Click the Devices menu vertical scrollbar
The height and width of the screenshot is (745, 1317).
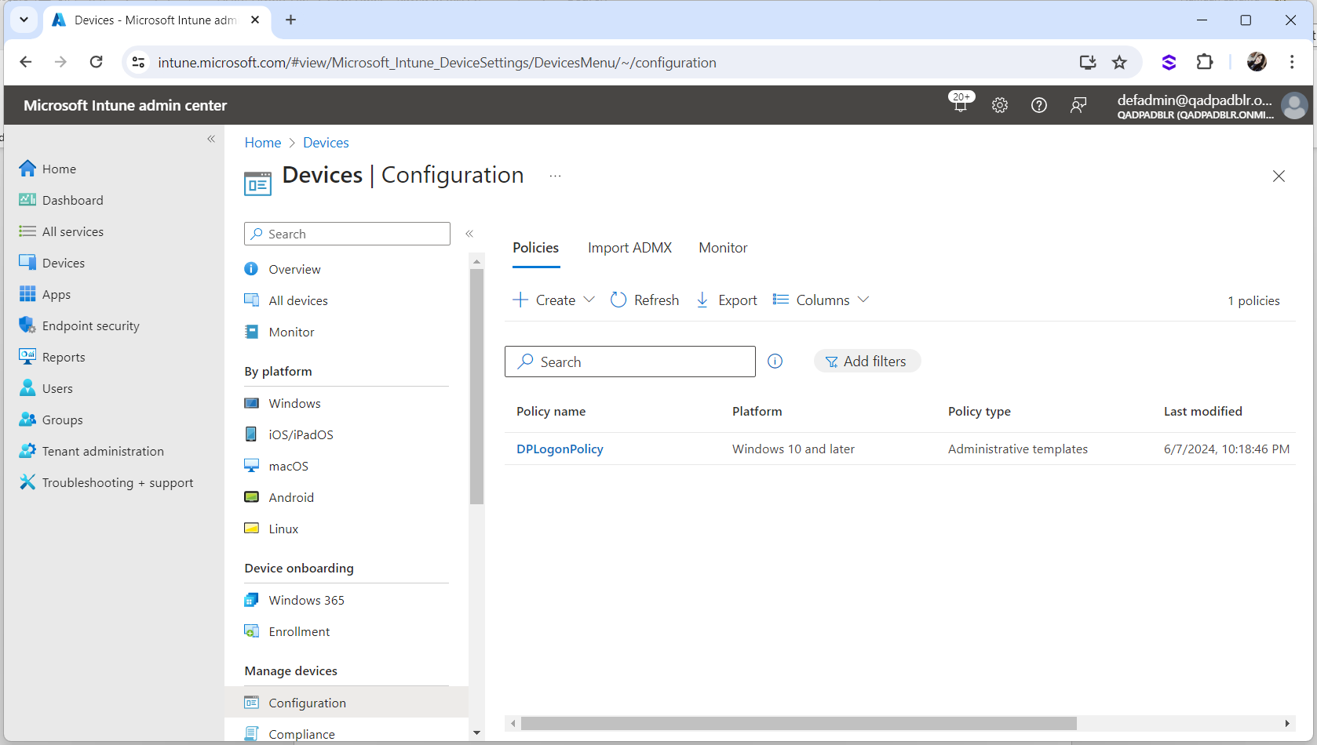(476, 387)
